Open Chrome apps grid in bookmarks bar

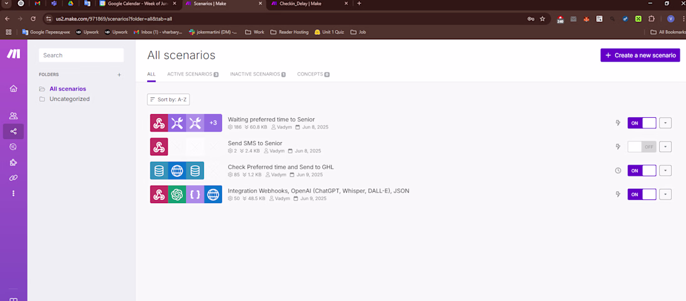pyautogui.click(x=8, y=32)
